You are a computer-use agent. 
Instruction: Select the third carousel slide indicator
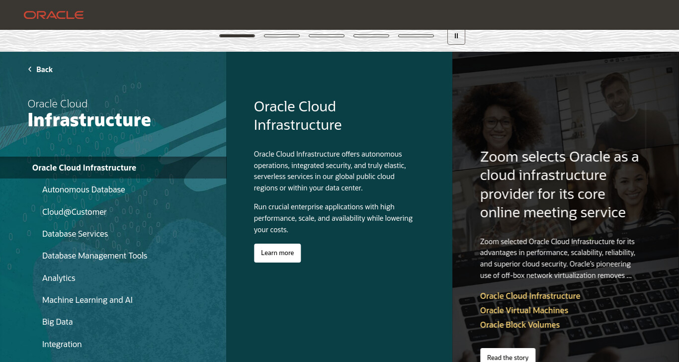(327, 36)
